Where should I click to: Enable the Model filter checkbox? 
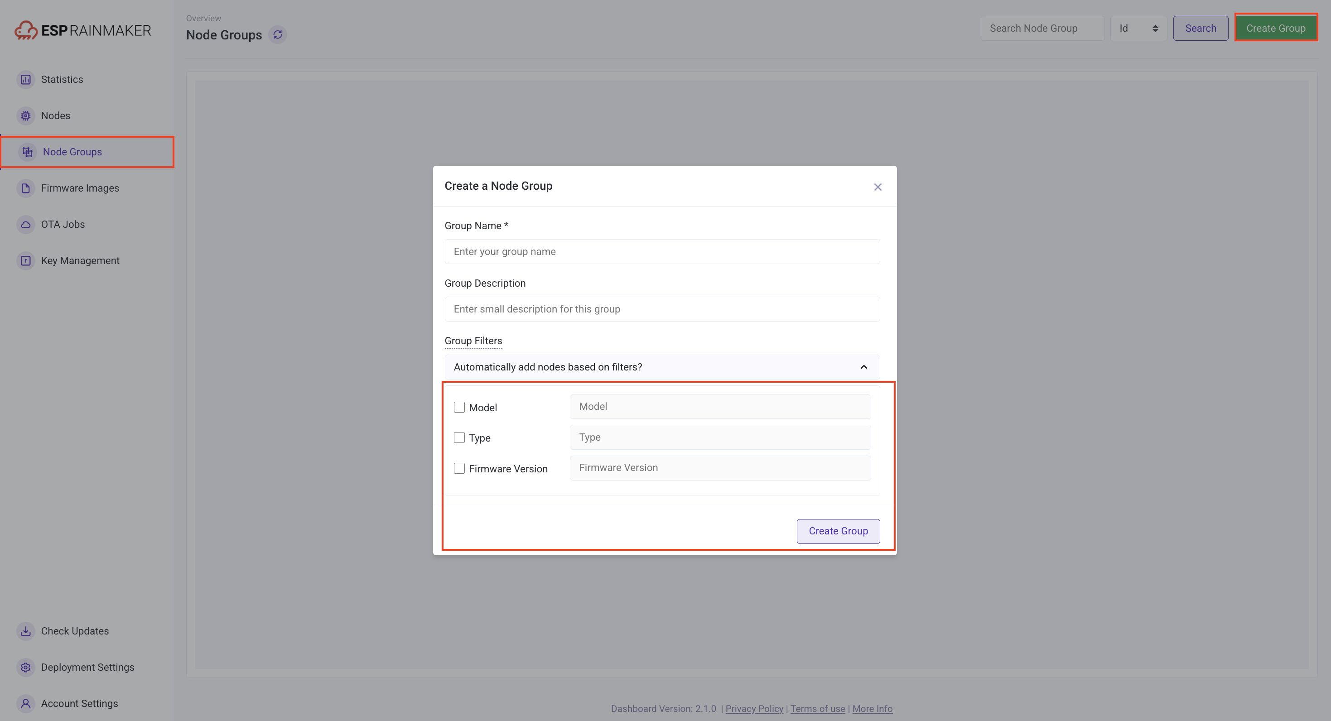pyautogui.click(x=459, y=407)
